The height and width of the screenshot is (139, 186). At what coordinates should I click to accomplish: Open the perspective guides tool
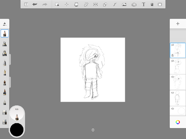tap(134, 5)
